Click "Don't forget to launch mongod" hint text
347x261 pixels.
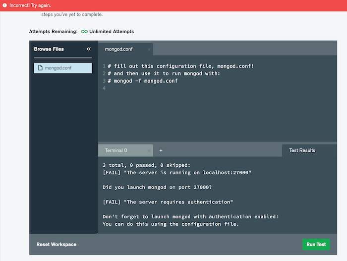[190, 217]
